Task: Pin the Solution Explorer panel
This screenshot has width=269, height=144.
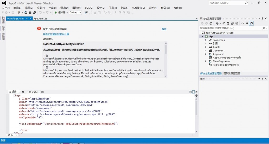Action: tap(262, 19)
